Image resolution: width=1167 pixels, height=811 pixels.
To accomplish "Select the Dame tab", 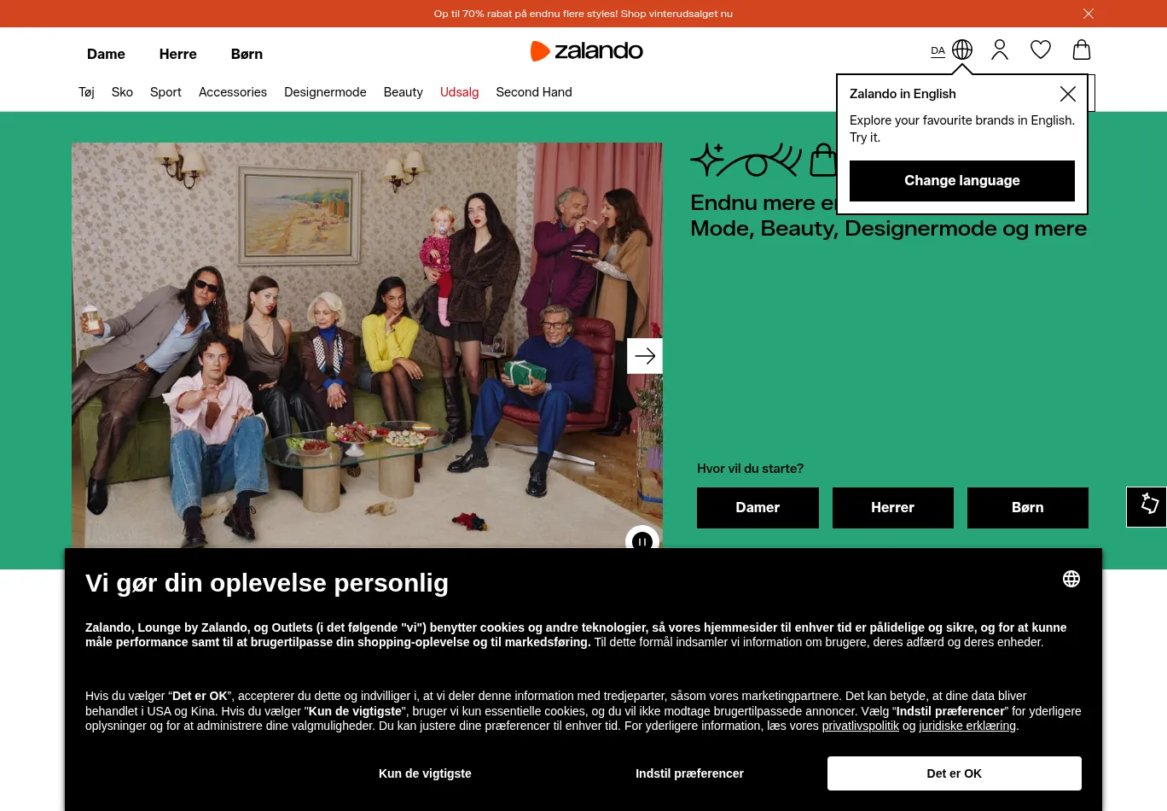I will tap(106, 54).
